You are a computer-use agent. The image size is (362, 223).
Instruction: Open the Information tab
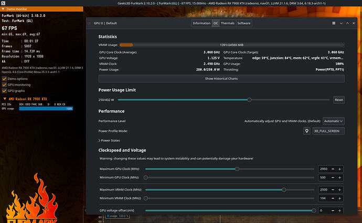[201, 23]
